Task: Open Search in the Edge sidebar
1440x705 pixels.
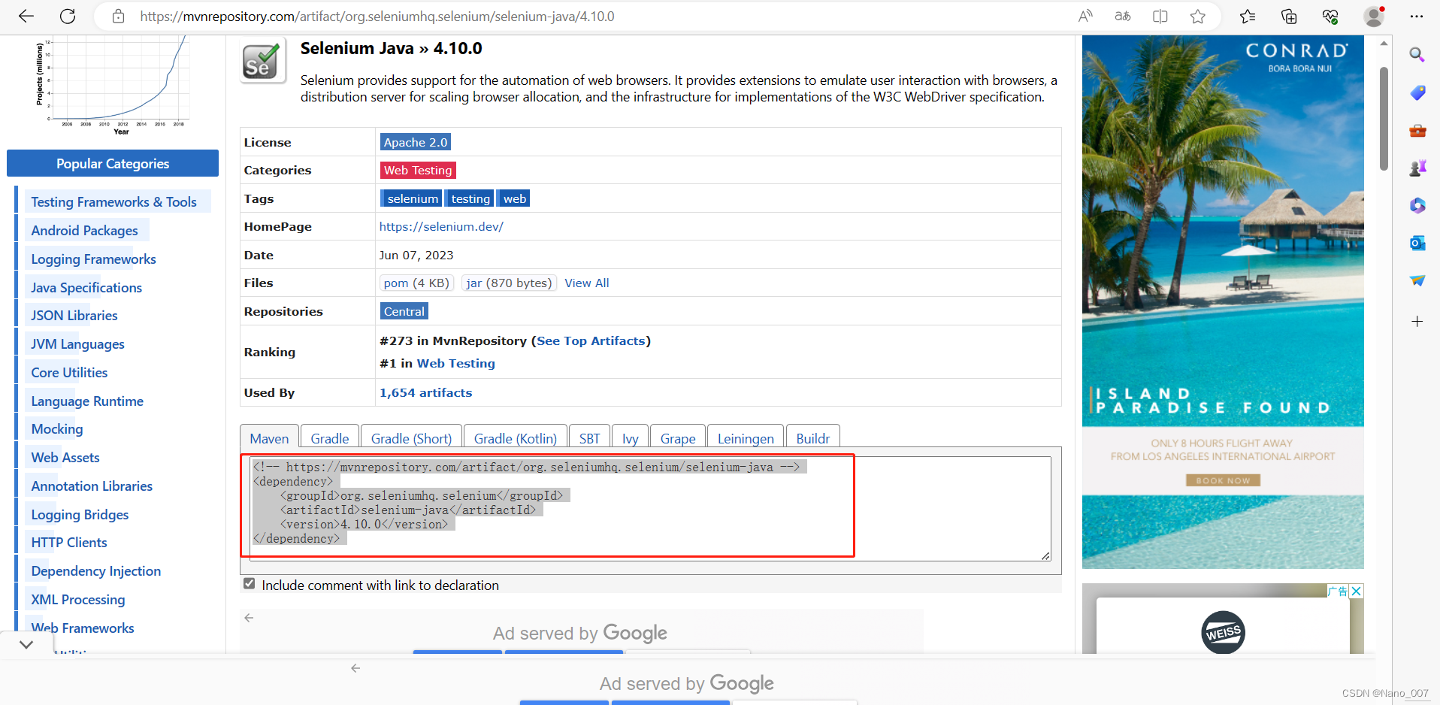Action: (x=1417, y=55)
